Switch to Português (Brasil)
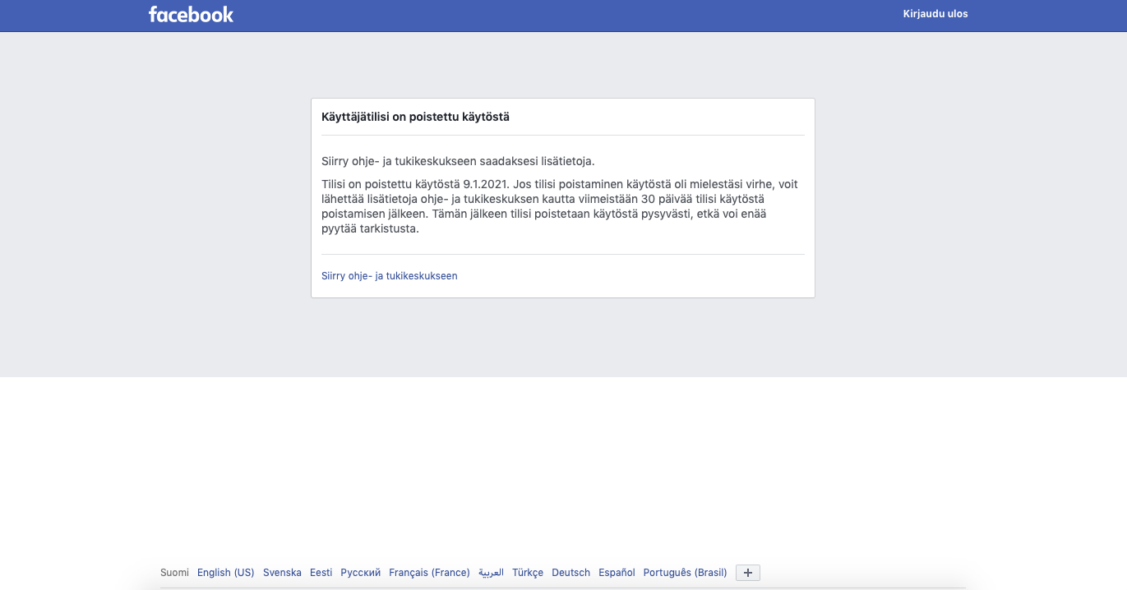Viewport: 1127px width, 590px height. (685, 573)
